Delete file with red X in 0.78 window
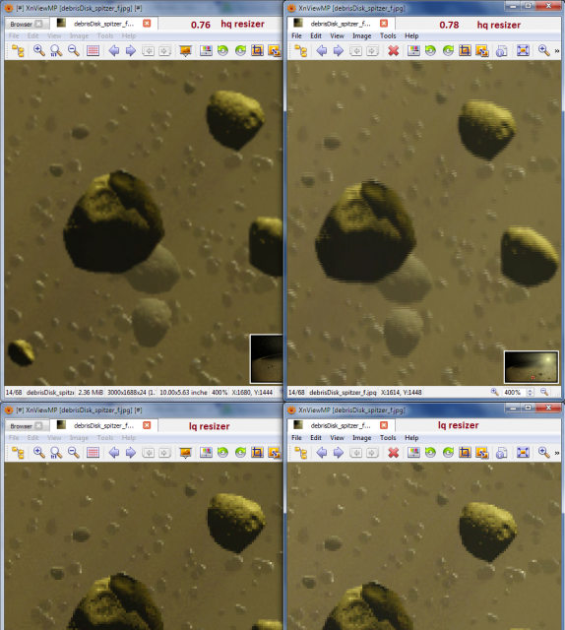The image size is (565, 630). point(394,50)
